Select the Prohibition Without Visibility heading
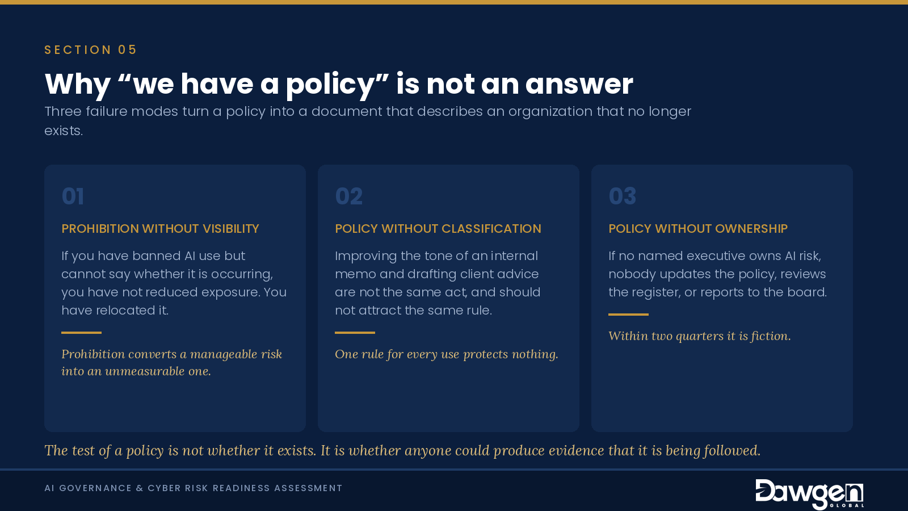The width and height of the screenshot is (908, 511). [x=160, y=229]
